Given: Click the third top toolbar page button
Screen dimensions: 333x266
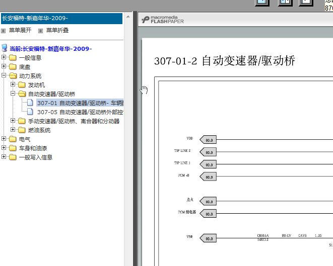Looking at the screenshot, I should [x=306, y=3].
